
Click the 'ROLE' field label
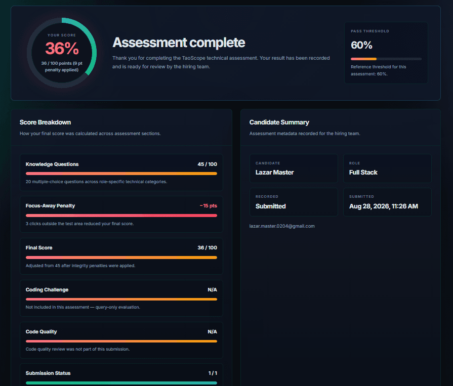coord(354,163)
